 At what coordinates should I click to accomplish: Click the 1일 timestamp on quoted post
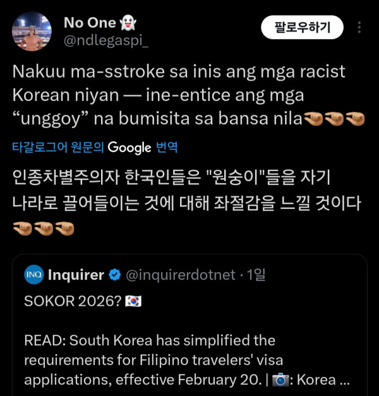pyautogui.click(x=256, y=275)
